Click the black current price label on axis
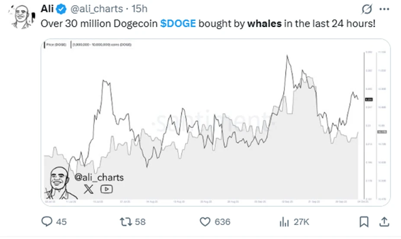This screenshot has width=401, height=239. [369, 99]
